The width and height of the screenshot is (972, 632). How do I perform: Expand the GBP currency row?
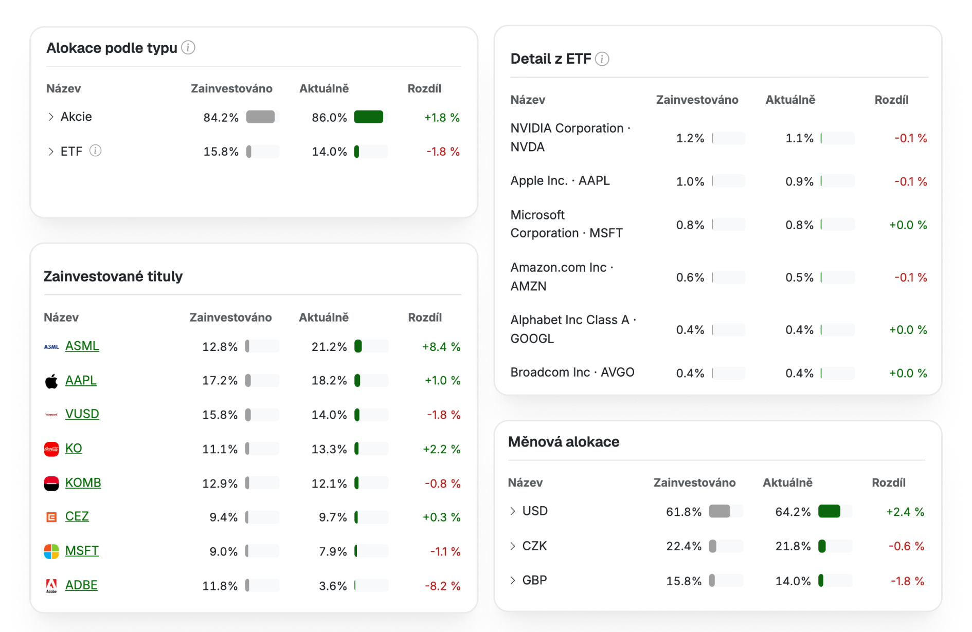pos(513,580)
